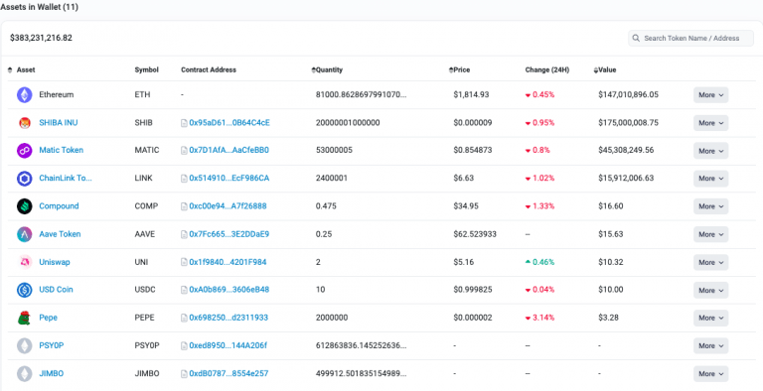Viewport: 763px width, 391px height.
Task: Click the contract file icon beside SHIB address
Action: click(x=184, y=123)
